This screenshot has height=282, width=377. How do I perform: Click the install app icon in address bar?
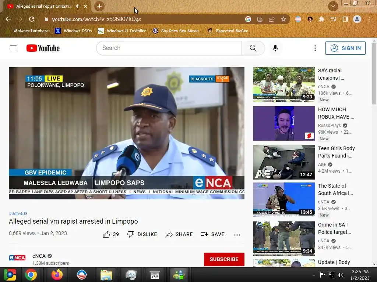260,19
